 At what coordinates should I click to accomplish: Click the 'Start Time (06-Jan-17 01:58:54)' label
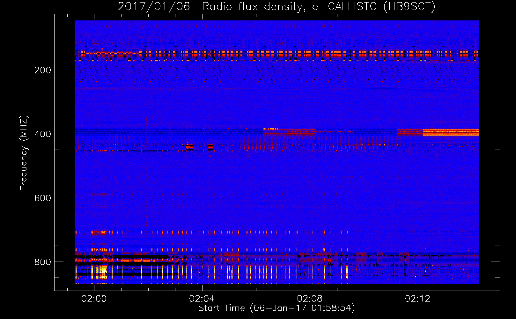(x=276, y=308)
